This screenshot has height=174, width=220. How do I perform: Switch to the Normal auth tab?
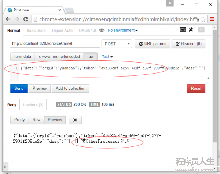(14, 31)
